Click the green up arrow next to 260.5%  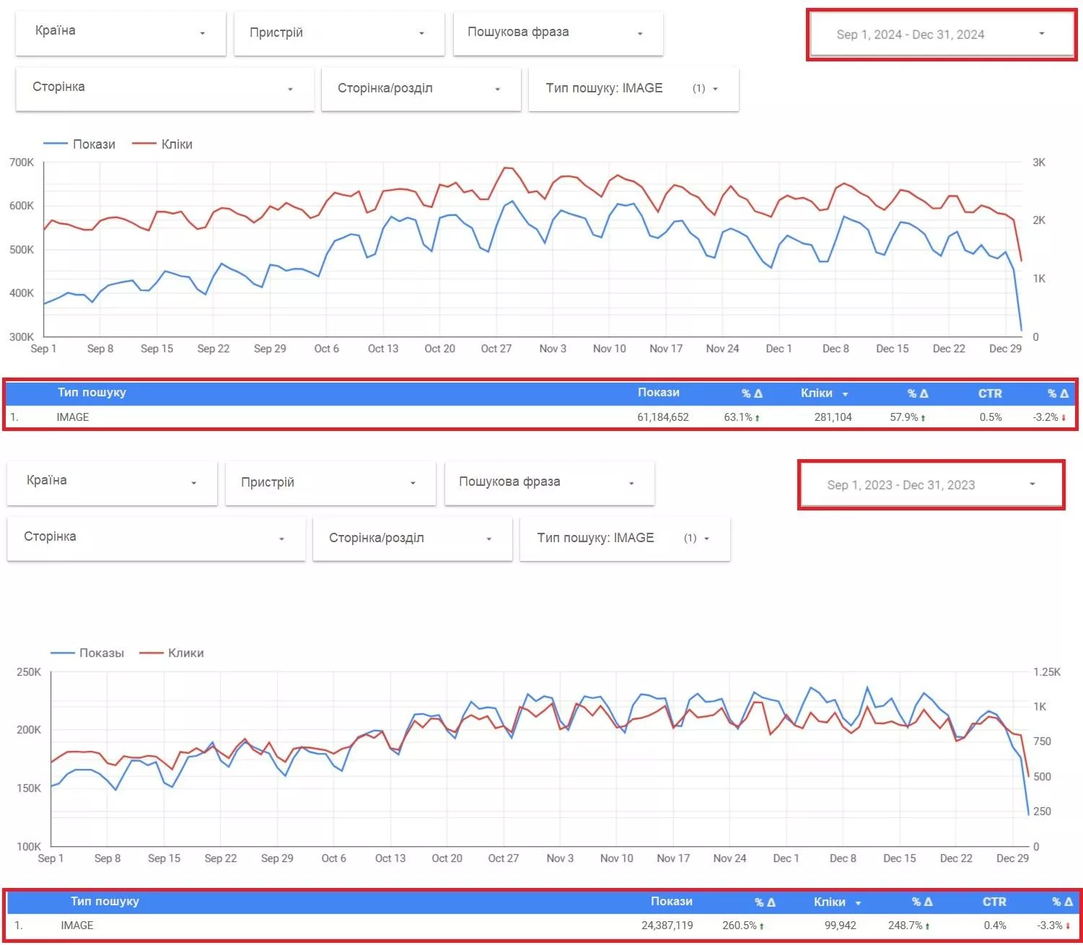coord(761,926)
